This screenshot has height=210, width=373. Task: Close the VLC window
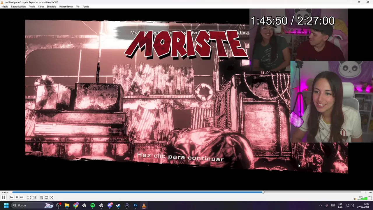pos(368,2)
